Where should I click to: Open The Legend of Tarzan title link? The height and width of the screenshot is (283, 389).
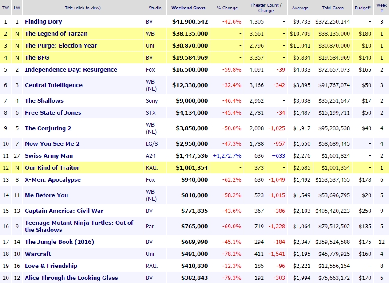coord(56,33)
